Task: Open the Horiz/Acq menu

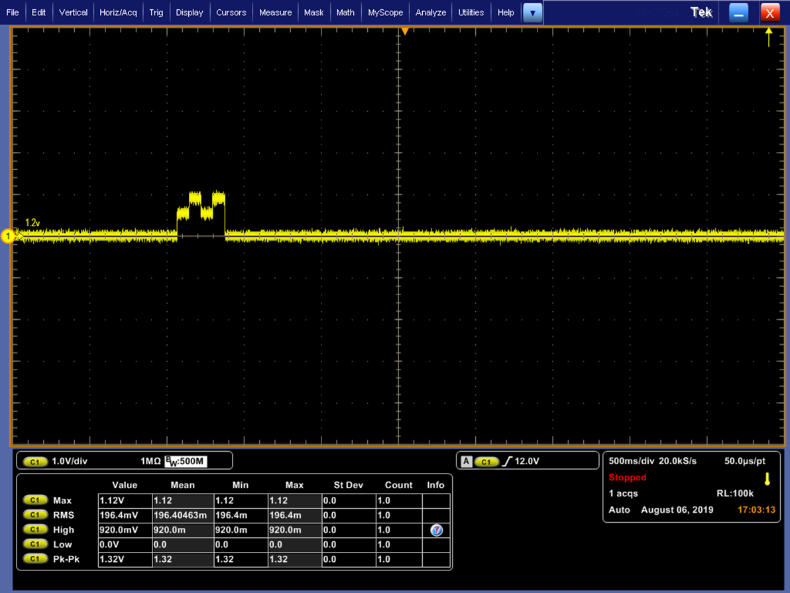Action: pyautogui.click(x=118, y=13)
